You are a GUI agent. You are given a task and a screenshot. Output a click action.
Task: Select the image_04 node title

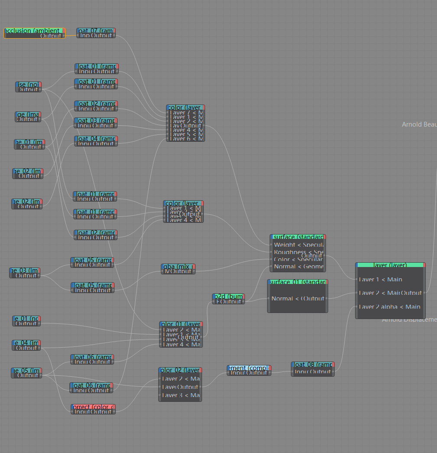point(26,342)
